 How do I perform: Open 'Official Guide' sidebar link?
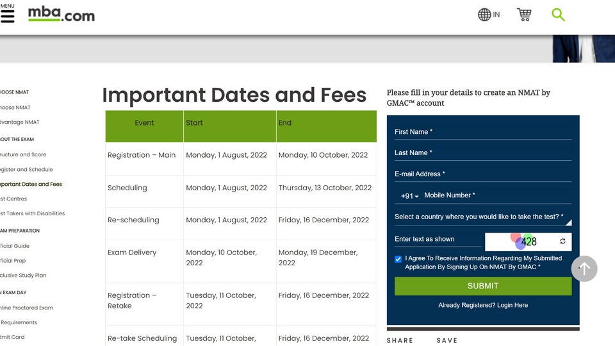coord(15,246)
